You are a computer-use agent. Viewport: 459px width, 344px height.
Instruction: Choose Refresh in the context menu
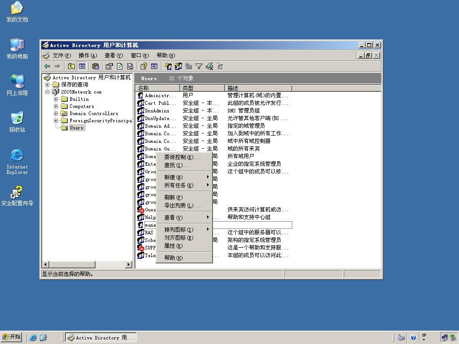coord(184,198)
